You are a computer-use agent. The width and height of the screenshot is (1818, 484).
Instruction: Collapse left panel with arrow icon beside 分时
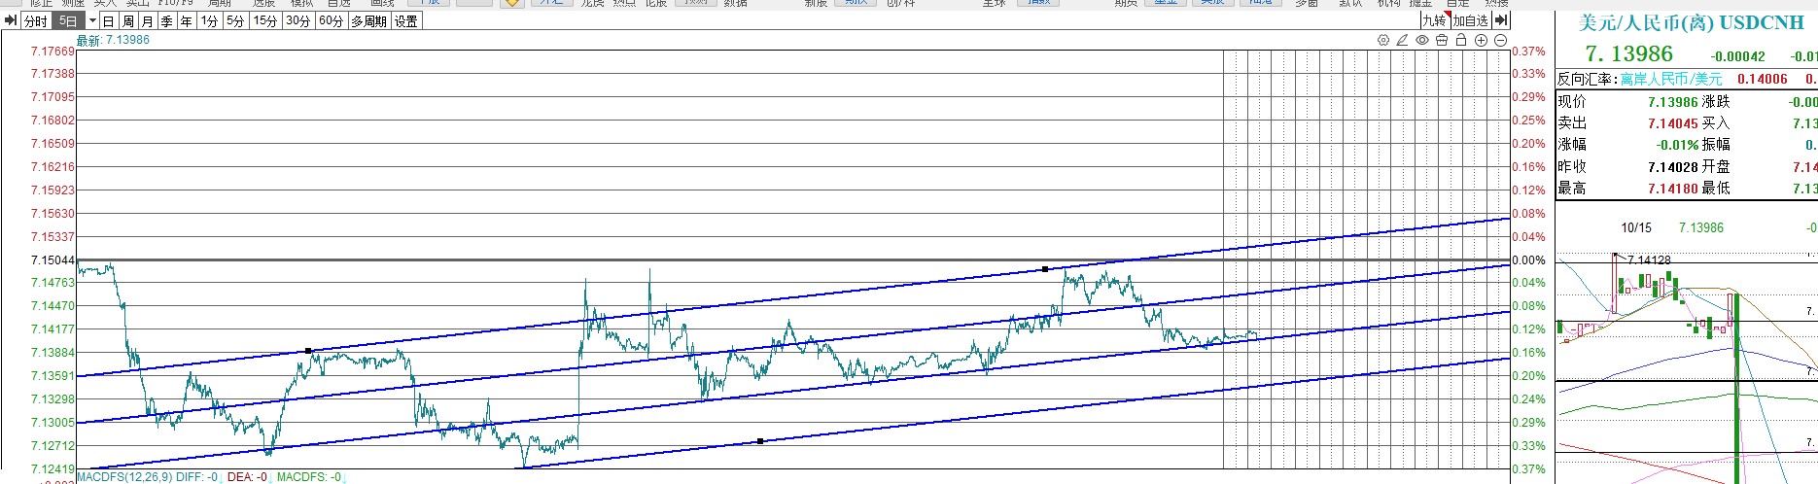11,20
